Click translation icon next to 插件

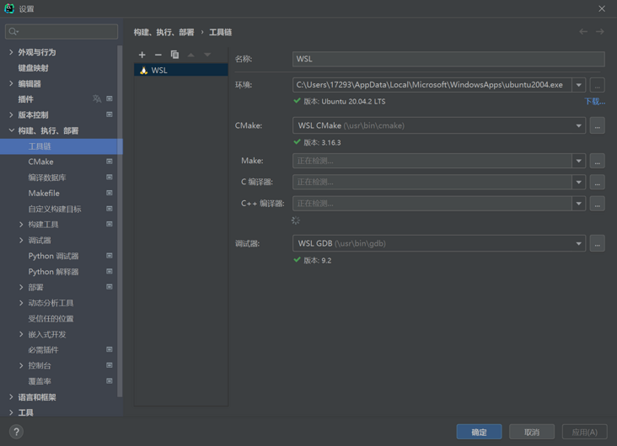[x=97, y=99]
